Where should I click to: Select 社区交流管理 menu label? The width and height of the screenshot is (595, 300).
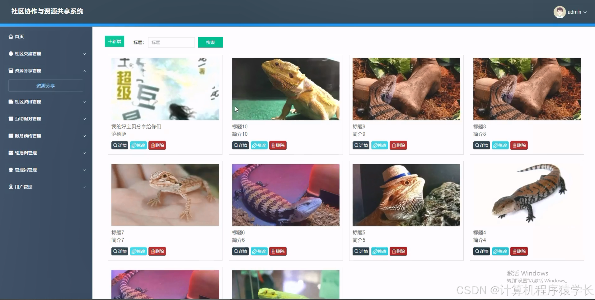coord(28,54)
